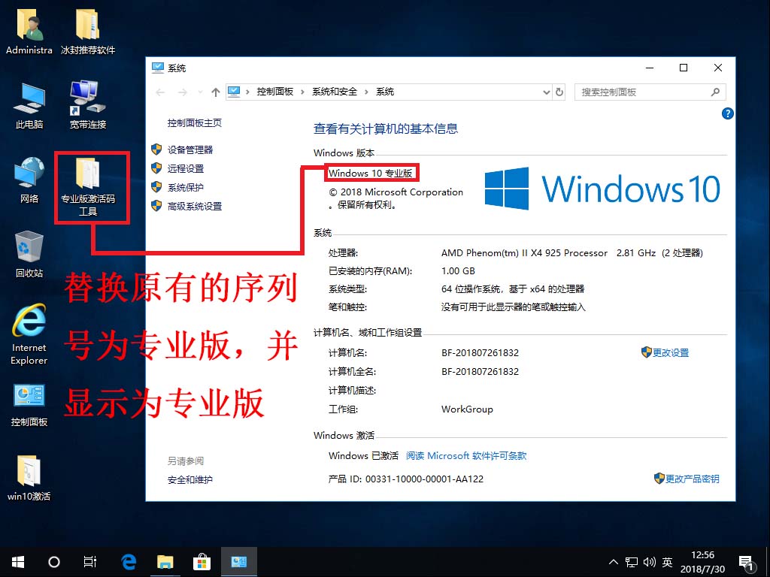Click the 系统 breadcrumb

(x=385, y=92)
